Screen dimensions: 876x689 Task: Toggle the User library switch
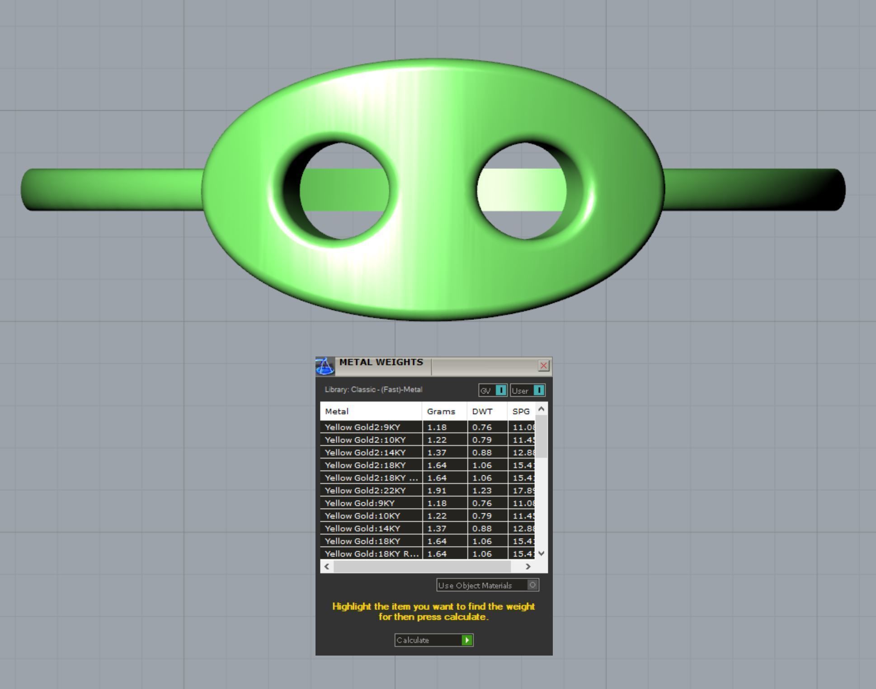(x=539, y=390)
